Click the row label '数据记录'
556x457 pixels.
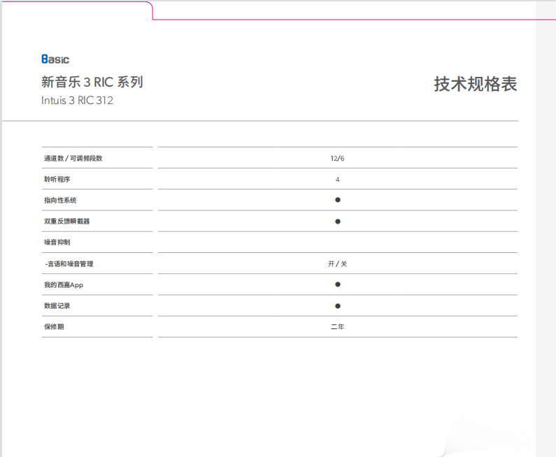click(57, 306)
